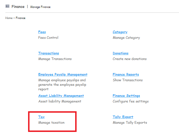Click the Manage Finance header subtitle
This screenshot has height=139, width=179.
(40, 7)
